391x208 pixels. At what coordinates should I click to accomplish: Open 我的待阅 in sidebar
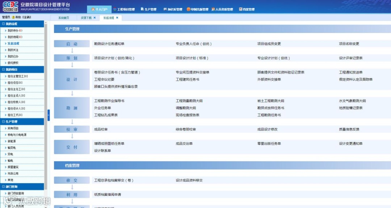[22, 37]
